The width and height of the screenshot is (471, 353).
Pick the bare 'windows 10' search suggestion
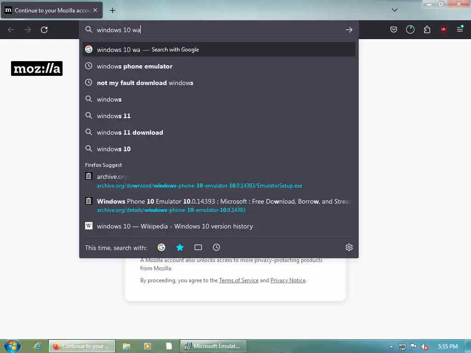(x=219, y=148)
